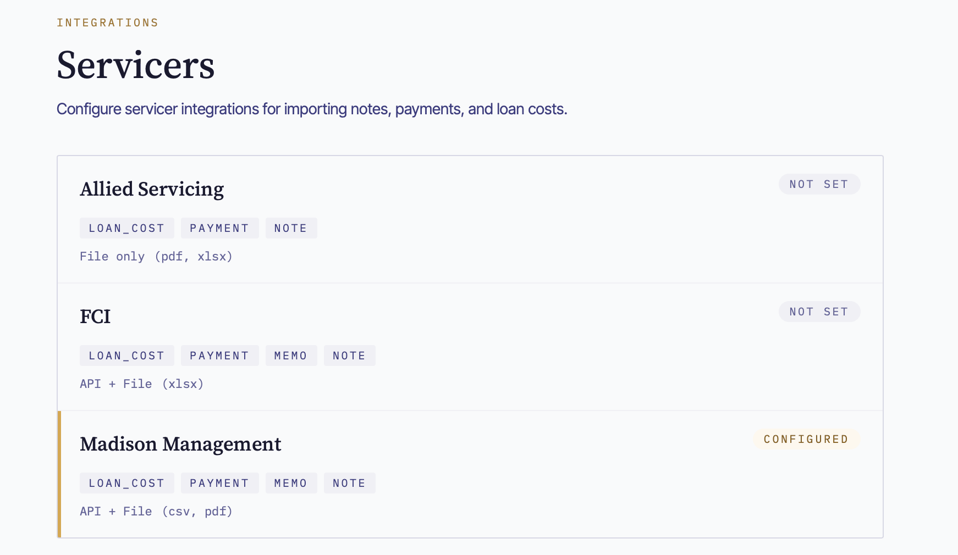Select the PAYMENT tag under Allied Servicing

(220, 228)
